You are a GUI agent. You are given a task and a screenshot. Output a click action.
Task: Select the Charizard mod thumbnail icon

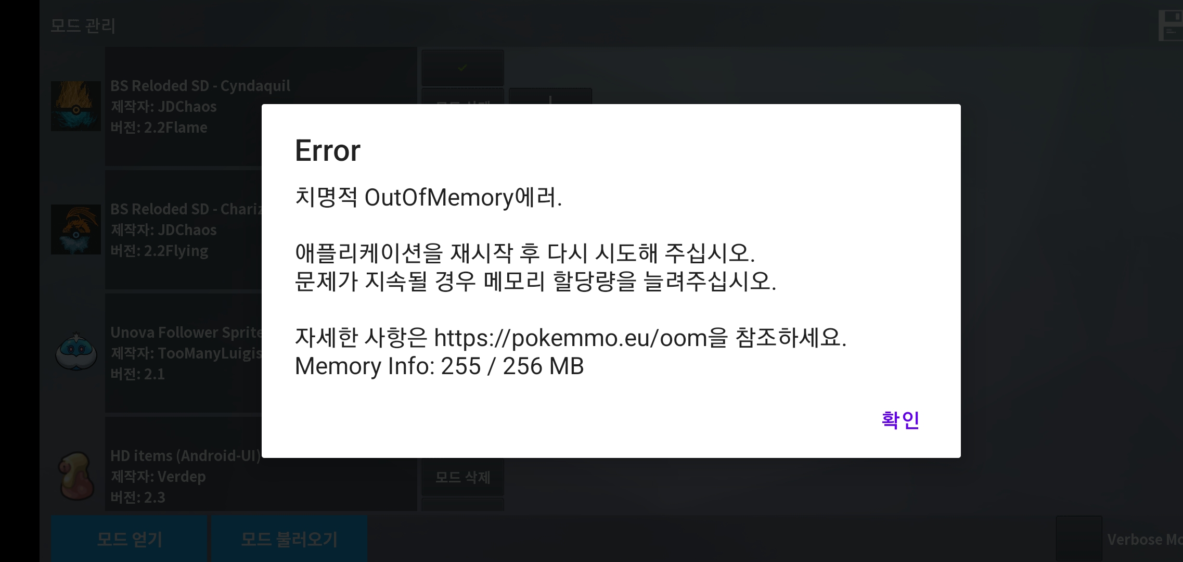point(76,229)
